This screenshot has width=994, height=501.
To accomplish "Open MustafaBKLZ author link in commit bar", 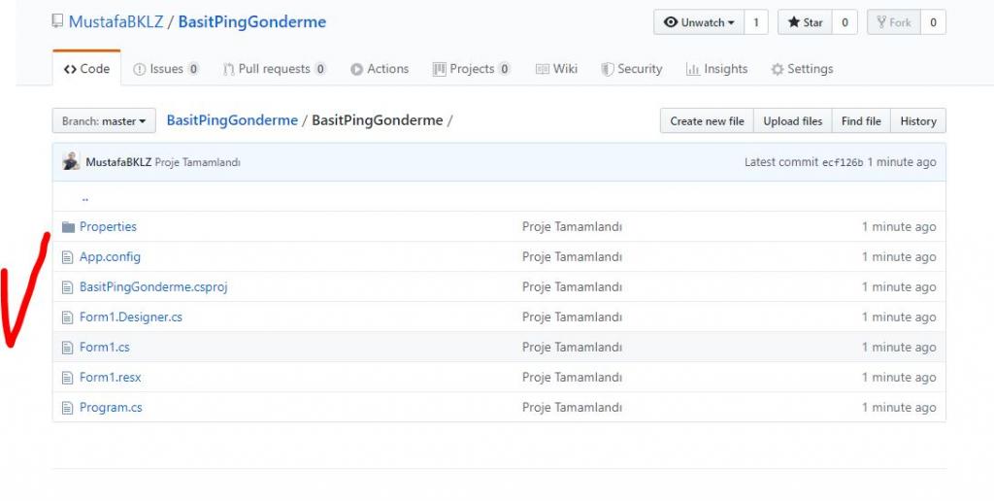I will click(118, 162).
